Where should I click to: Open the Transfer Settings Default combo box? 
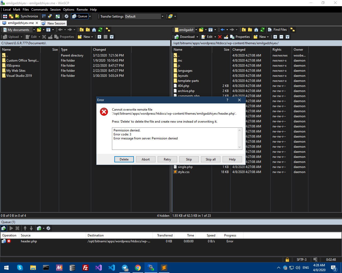pos(144,16)
